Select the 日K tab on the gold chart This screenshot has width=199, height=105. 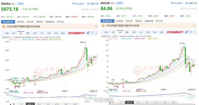click(x=21, y=33)
